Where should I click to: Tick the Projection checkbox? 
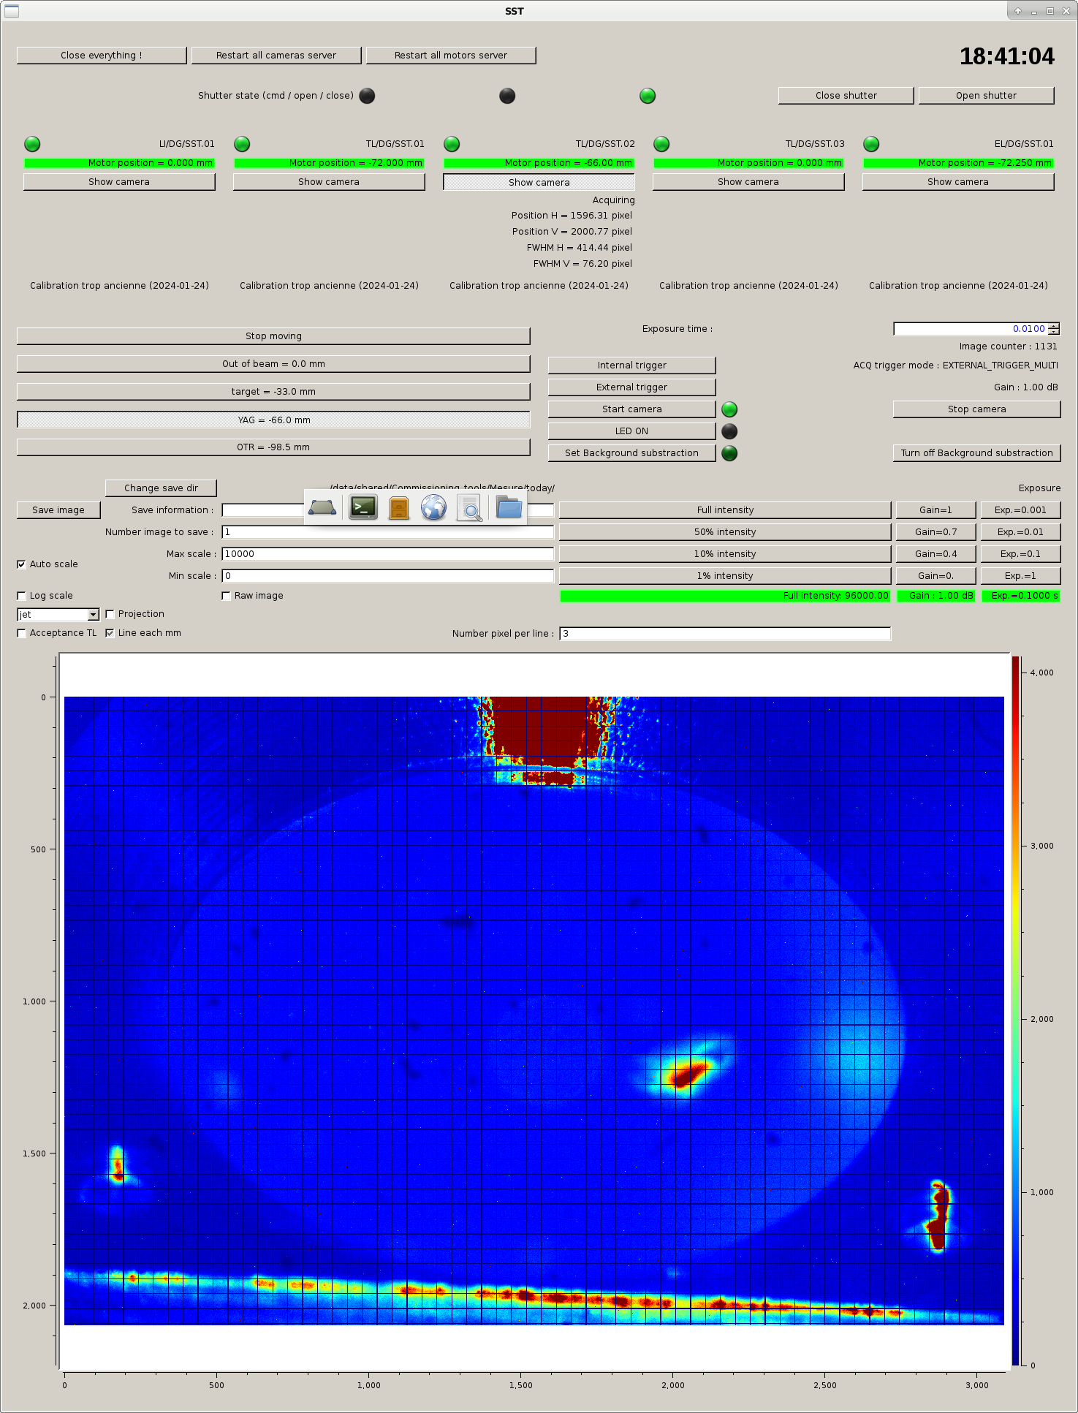tap(110, 614)
